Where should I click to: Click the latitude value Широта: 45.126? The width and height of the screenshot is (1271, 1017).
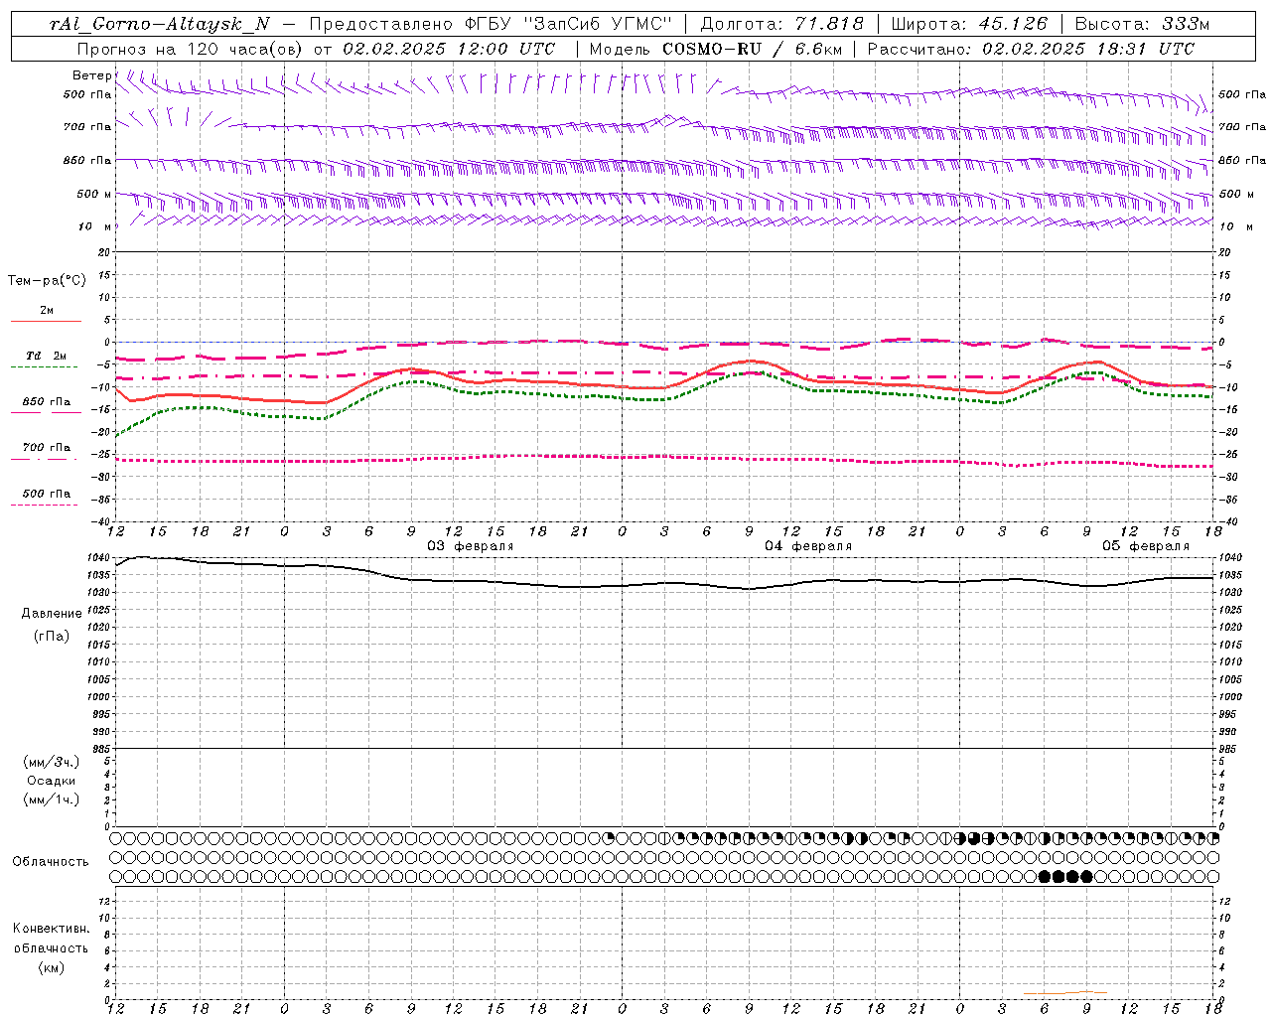969,24
